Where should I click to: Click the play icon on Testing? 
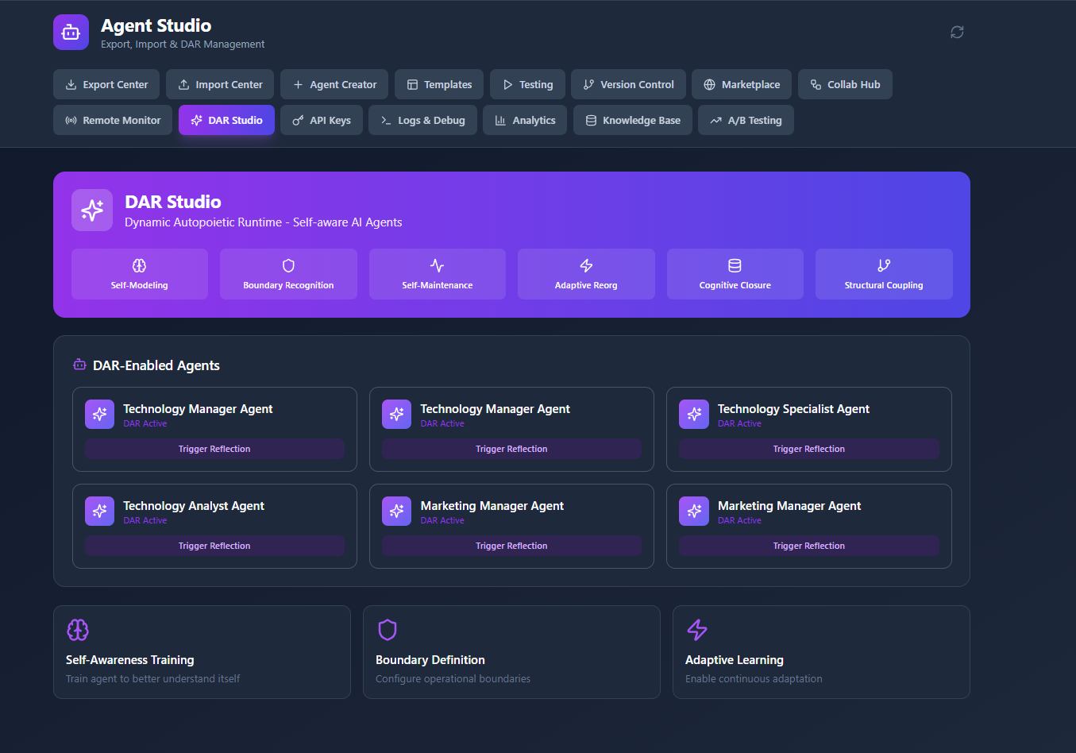tap(507, 85)
